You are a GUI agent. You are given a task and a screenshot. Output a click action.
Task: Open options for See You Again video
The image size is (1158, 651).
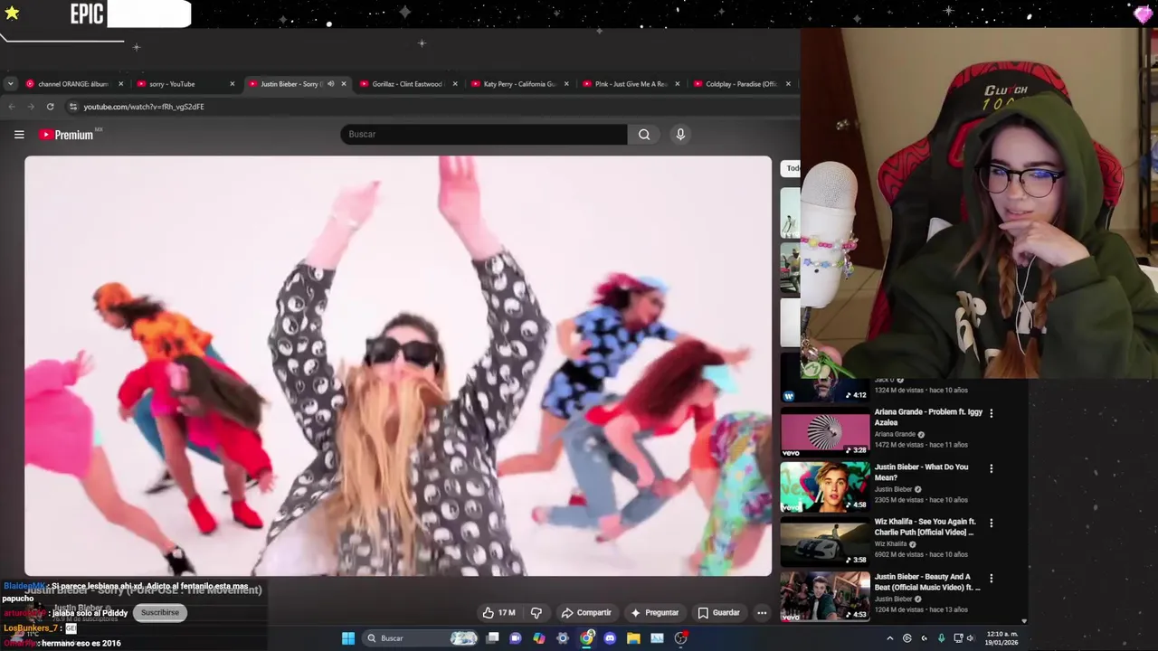pos(991,523)
